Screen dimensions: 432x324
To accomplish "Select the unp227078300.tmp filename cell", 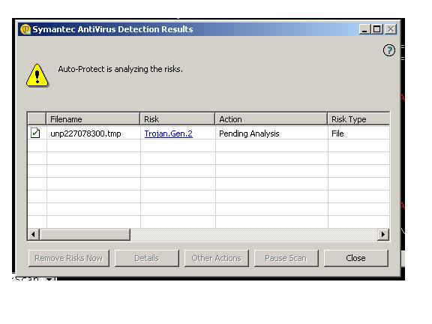I will tap(94, 133).
